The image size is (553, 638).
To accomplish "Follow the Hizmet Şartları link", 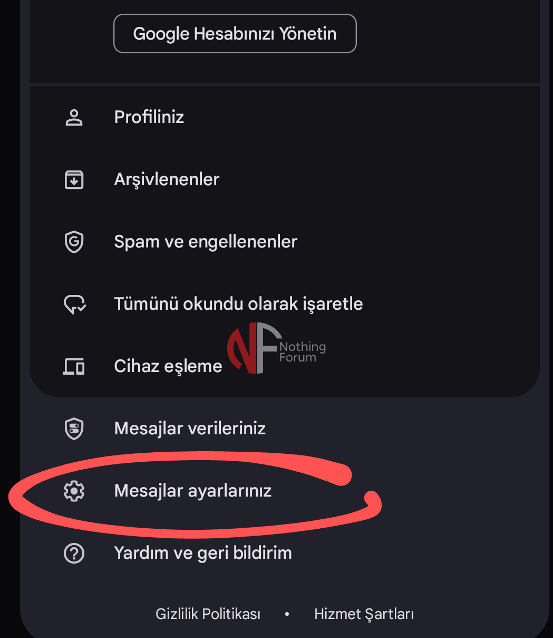I will tap(364, 614).
